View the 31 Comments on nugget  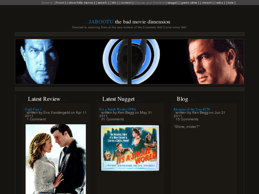[x=113, y=119]
